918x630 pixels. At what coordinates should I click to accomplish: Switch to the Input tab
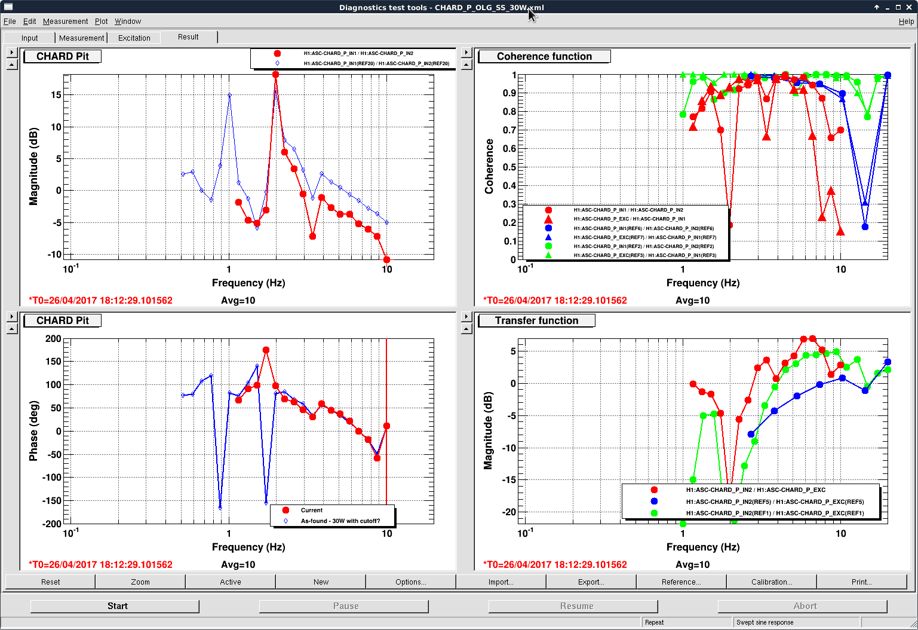coord(30,38)
